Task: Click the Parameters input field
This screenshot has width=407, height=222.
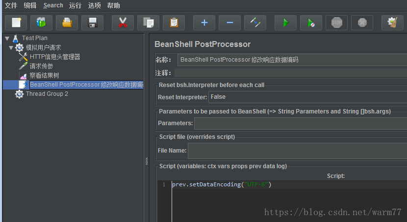Action: [301, 123]
